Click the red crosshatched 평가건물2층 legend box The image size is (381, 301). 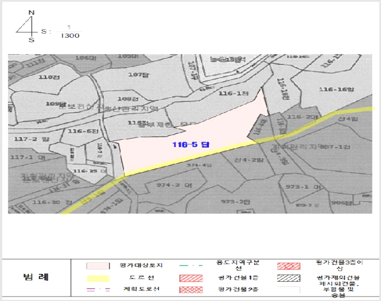tap(191, 290)
